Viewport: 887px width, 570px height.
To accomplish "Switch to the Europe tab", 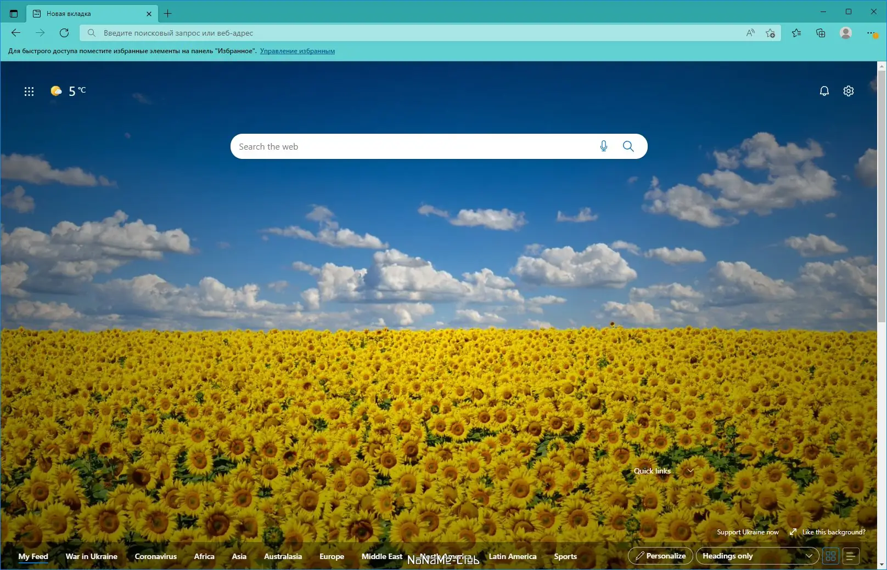I will [x=332, y=556].
